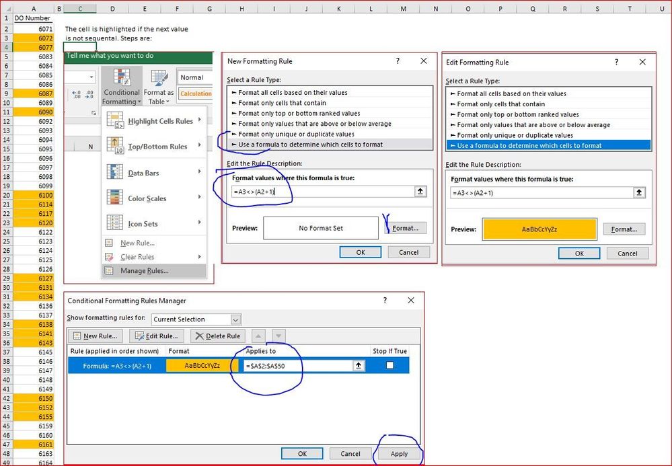Cancel the Edit Formatting Rule dialog

click(x=628, y=253)
